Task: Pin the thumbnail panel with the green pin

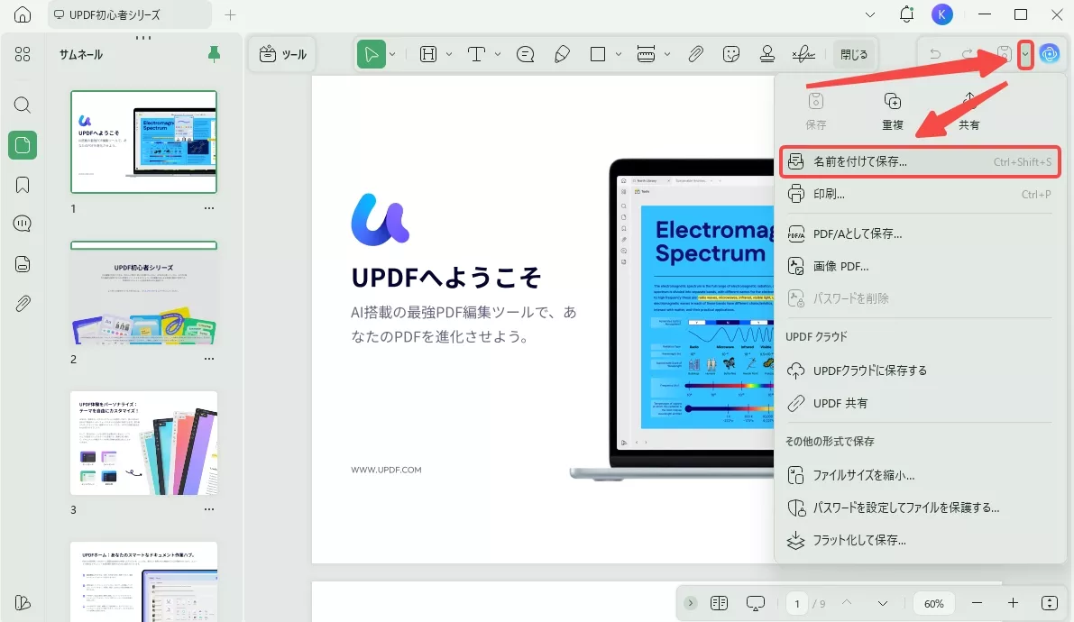Action: pos(214,54)
